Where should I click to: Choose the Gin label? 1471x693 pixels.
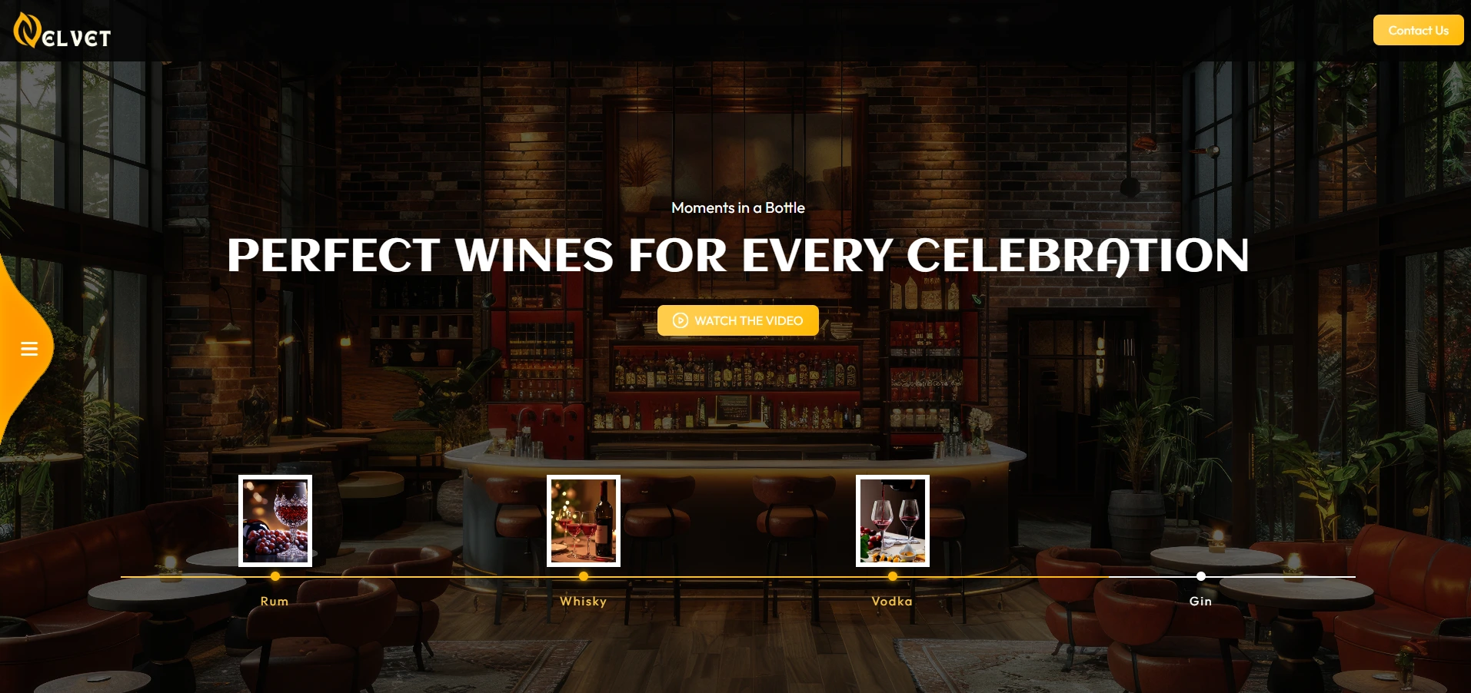coord(1200,601)
